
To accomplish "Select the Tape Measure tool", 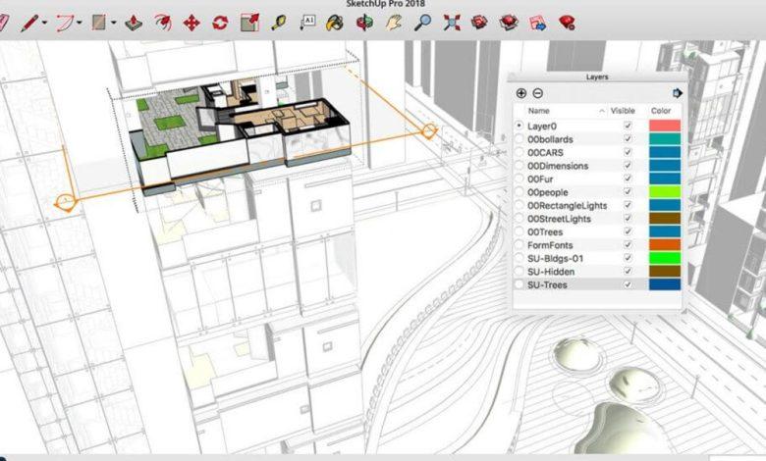I will click(x=279, y=23).
